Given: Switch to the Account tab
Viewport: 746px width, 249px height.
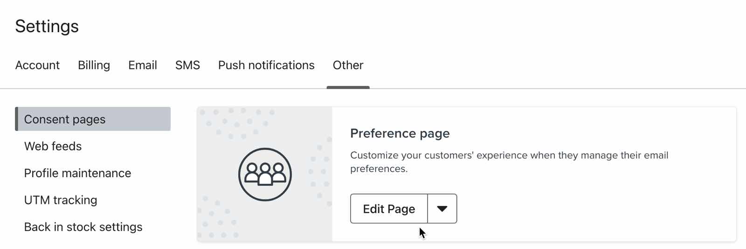Looking at the screenshot, I should click(37, 65).
